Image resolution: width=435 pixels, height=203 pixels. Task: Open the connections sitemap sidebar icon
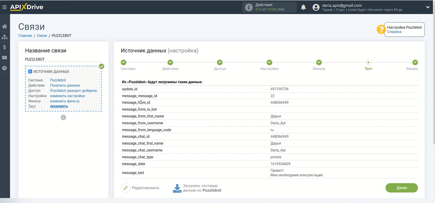coord(4,37)
